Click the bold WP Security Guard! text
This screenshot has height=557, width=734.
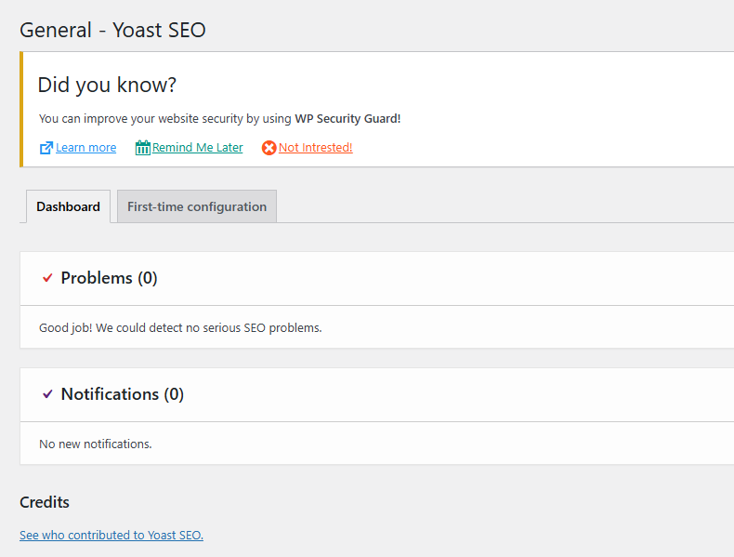(347, 119)
